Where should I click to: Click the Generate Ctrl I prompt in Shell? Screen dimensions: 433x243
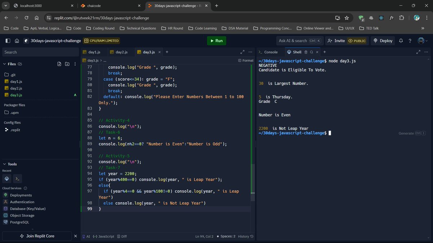tap(412, 133)
